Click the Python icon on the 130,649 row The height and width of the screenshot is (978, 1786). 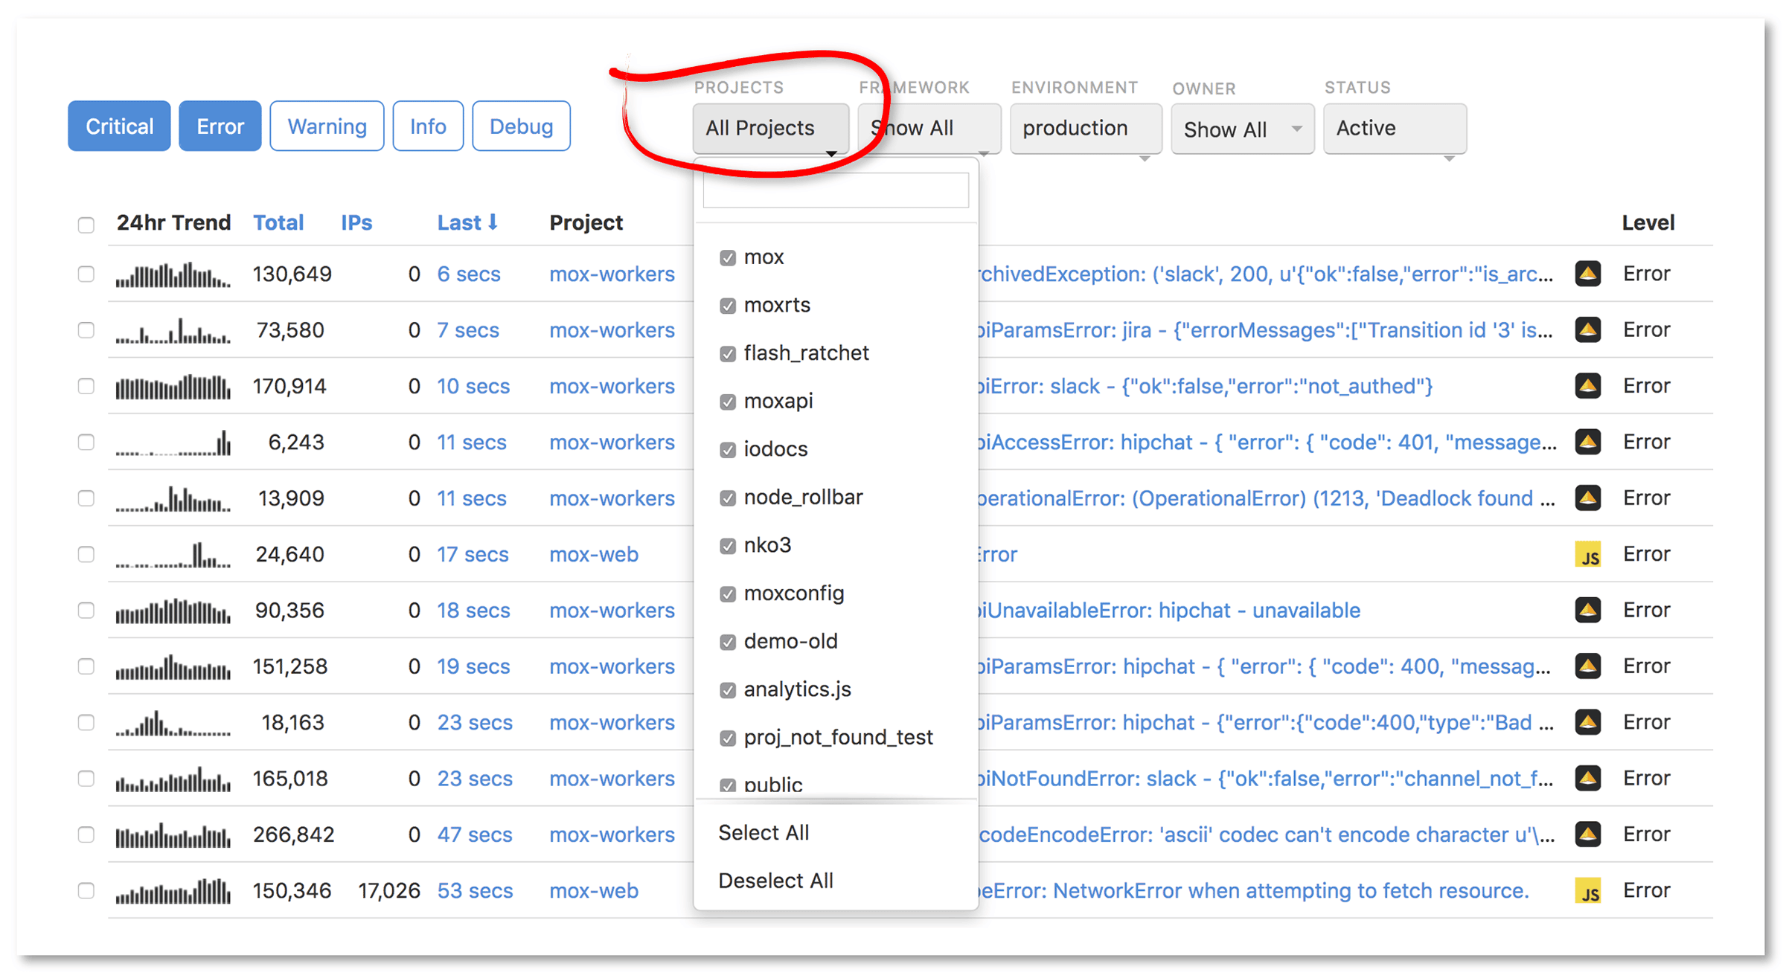coord(1587,274)
